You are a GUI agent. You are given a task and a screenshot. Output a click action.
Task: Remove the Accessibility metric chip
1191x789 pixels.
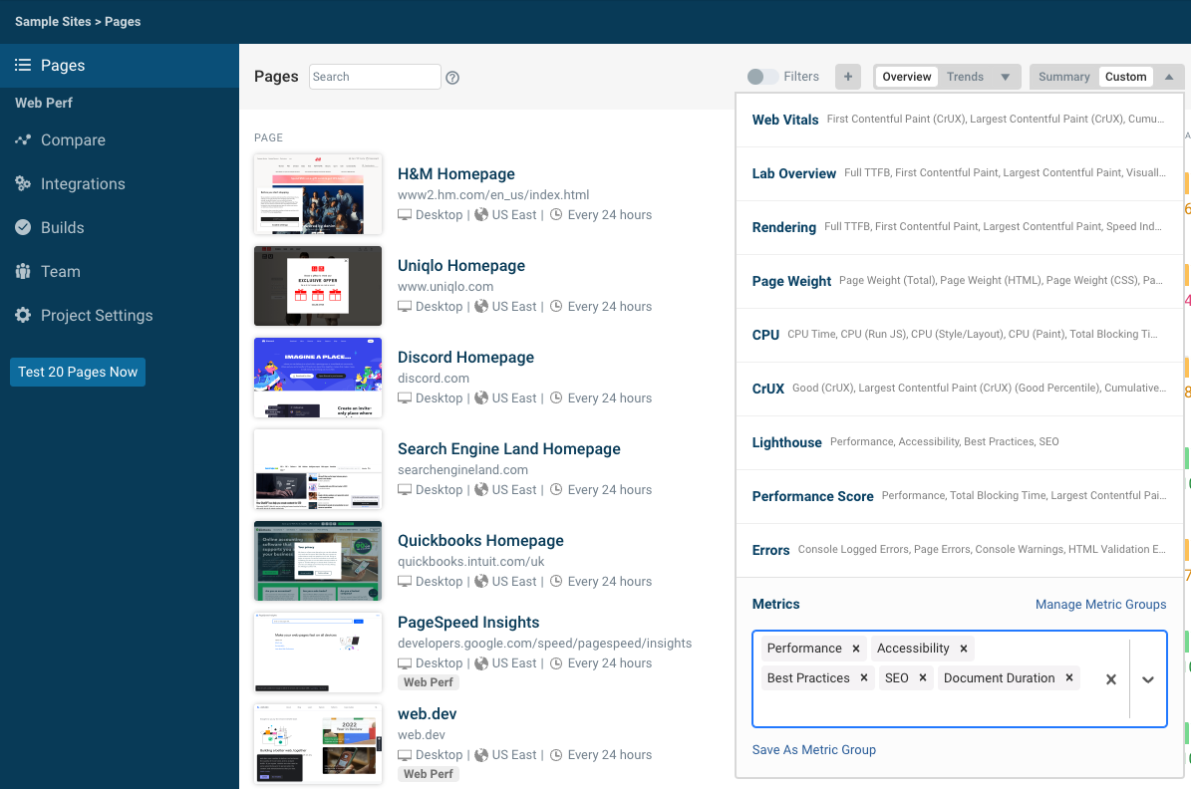[x=963, y=649]
